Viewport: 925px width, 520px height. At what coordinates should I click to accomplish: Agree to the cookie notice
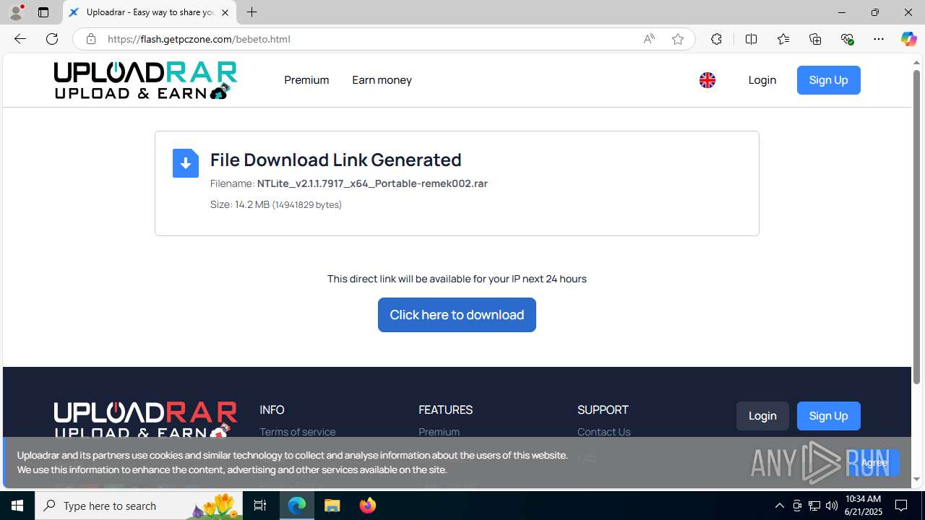tap(874, 462)
